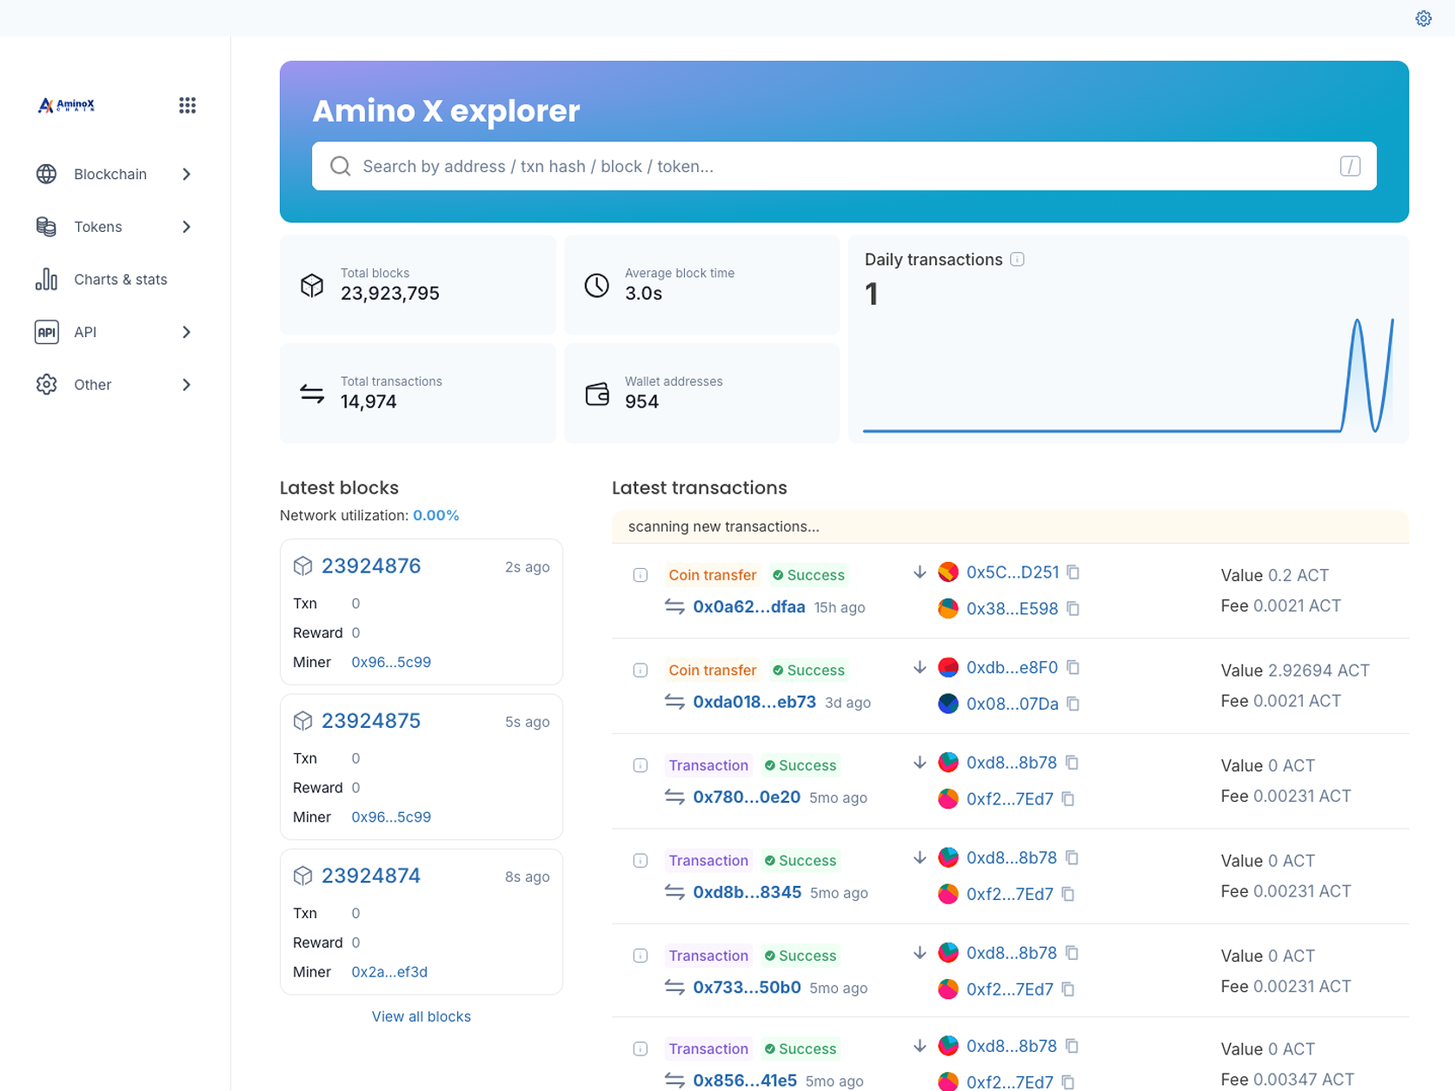Image resolution: width=1455 pixels, height=1091 pixels.
Task: Copy address 0x38...E598
Action: coord(1073,609)
